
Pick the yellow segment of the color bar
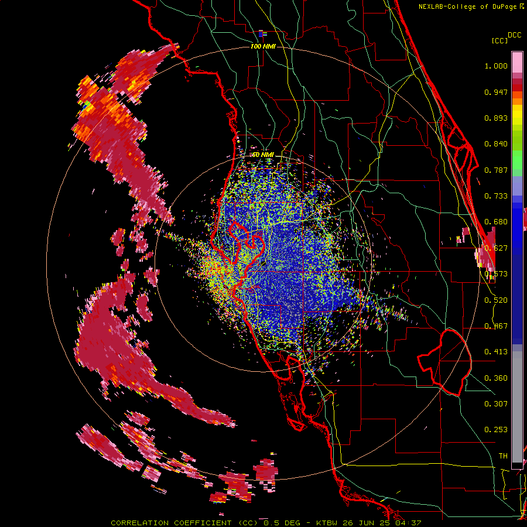pos(517,114)
